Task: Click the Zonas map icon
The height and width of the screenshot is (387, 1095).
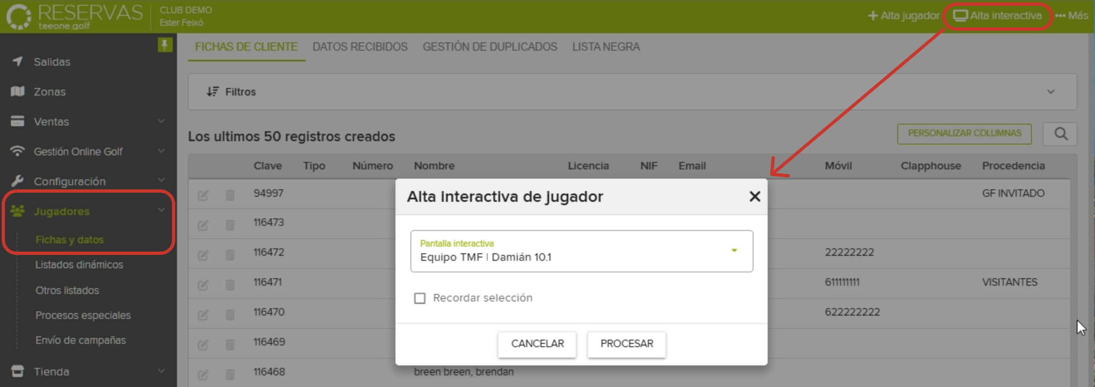Action: 17,91
